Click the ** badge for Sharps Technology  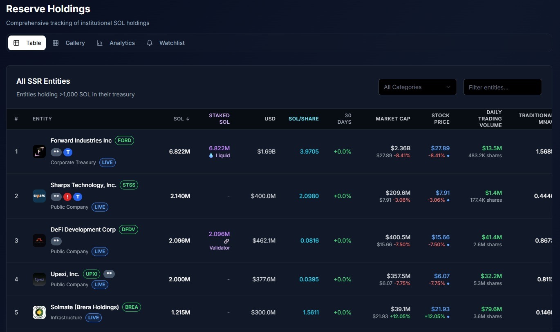pyautogui.click(x=56, y=197)
